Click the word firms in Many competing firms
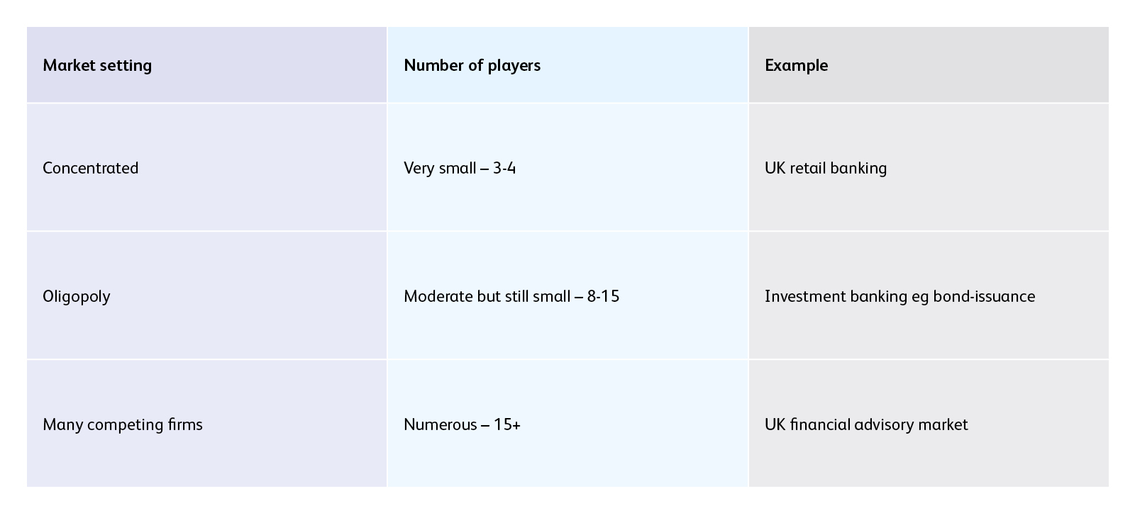The image size is (1135, 513). [184, 424]
